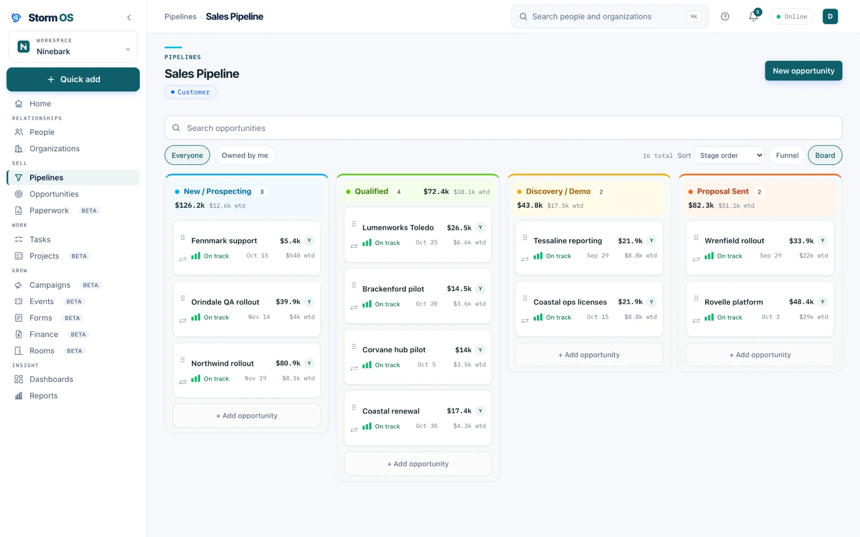Click the Opportunities target icon
Viewport: 860px width, 537px height.
point(19,194)
